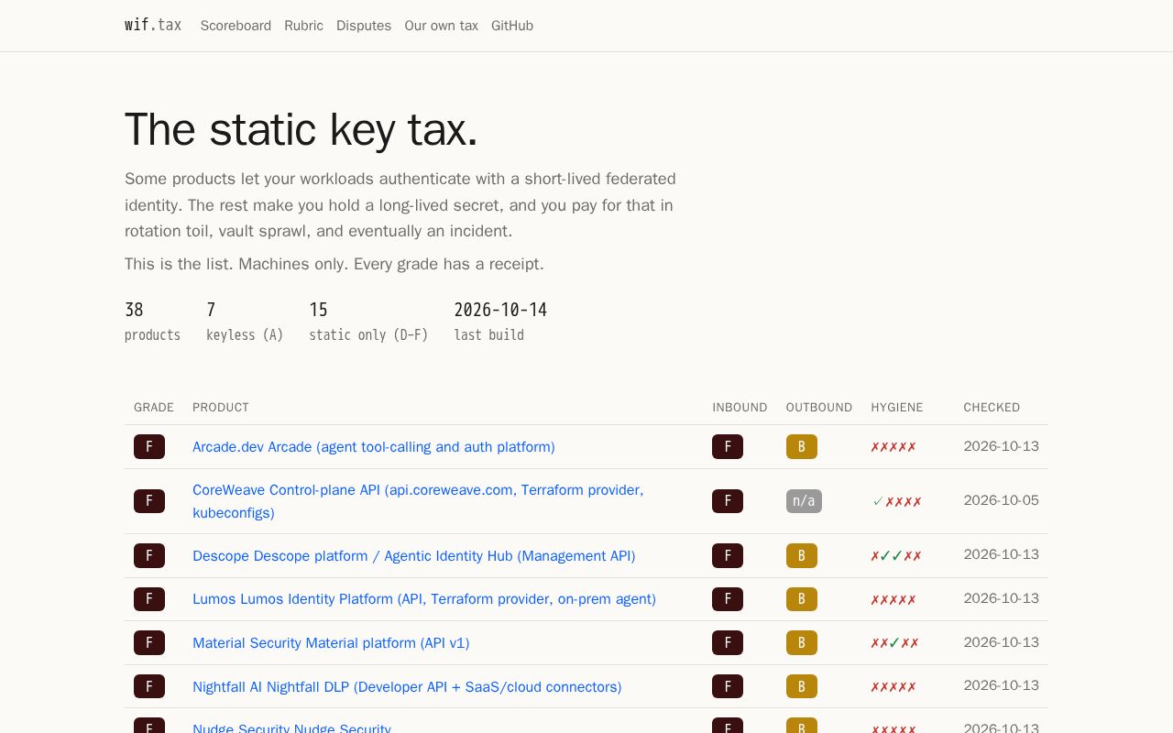Click the PRODUCT column header
The height and width of the screenshot is (733, 1173).
221,408
